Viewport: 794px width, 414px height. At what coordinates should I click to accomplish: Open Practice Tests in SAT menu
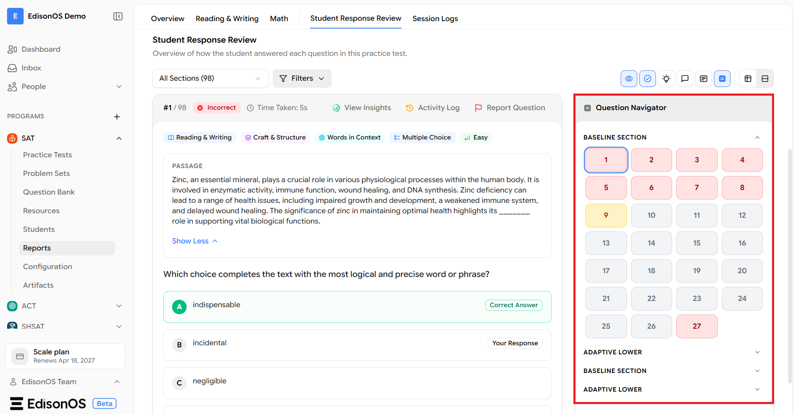pos(48,155)
